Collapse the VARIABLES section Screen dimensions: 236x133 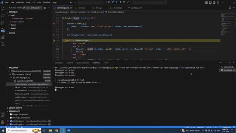pyautogui.click(x=13, y=12)
